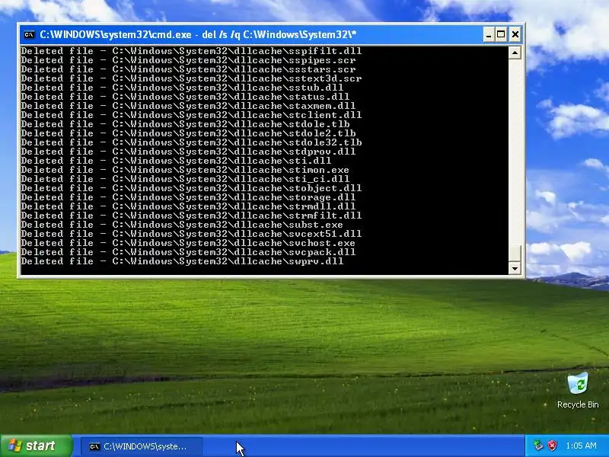Click the line for sspipes.scr

click(x=188, y=60)
